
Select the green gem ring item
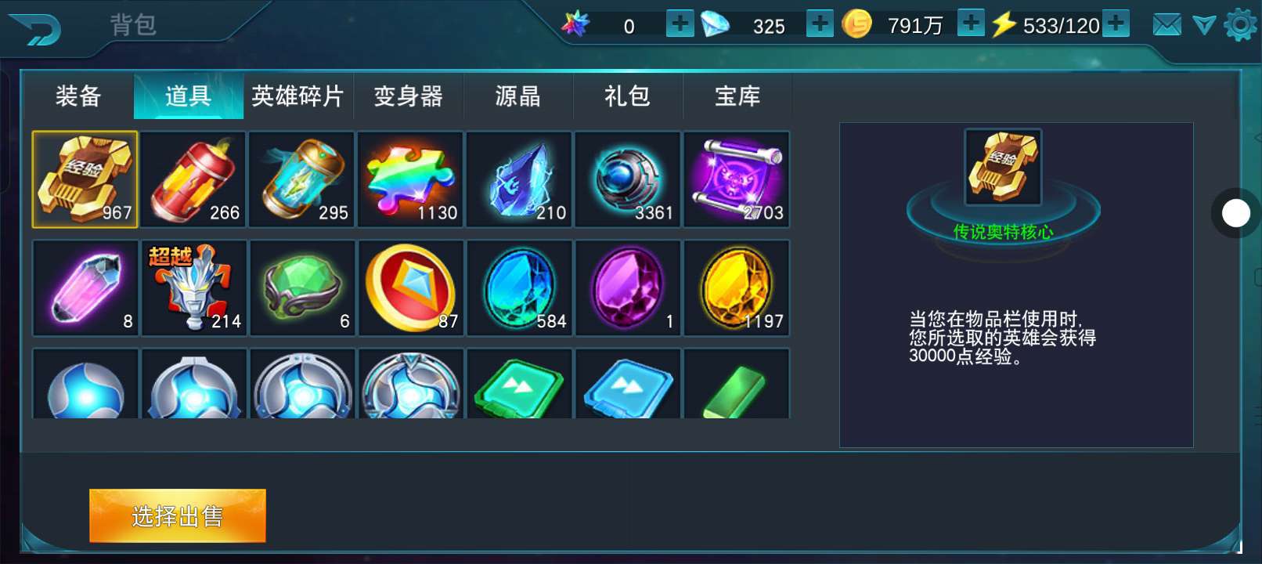(x=302, y=288)
